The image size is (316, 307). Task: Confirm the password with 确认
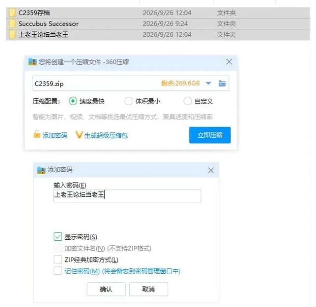(x=106, y=289)
